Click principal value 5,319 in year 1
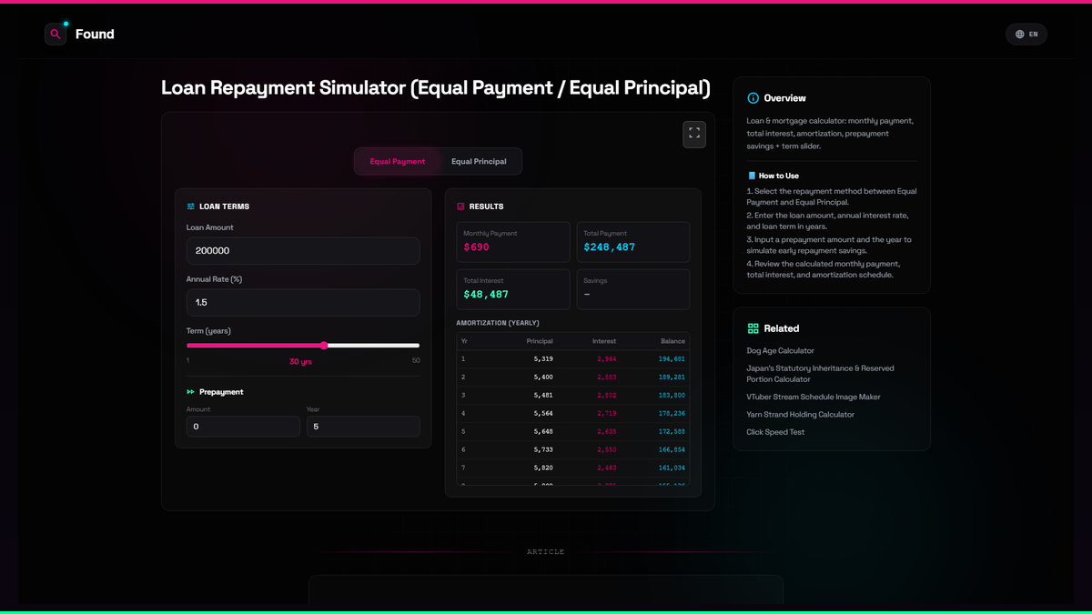This screenshot has height=614, width=1092. (x=543, y=359)
